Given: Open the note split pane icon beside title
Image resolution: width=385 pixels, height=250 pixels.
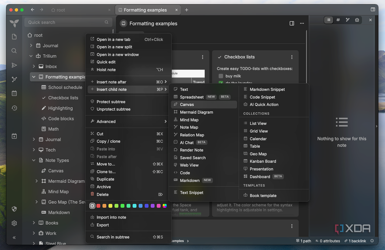Looking at the screenshot, I should coord(292,23).
